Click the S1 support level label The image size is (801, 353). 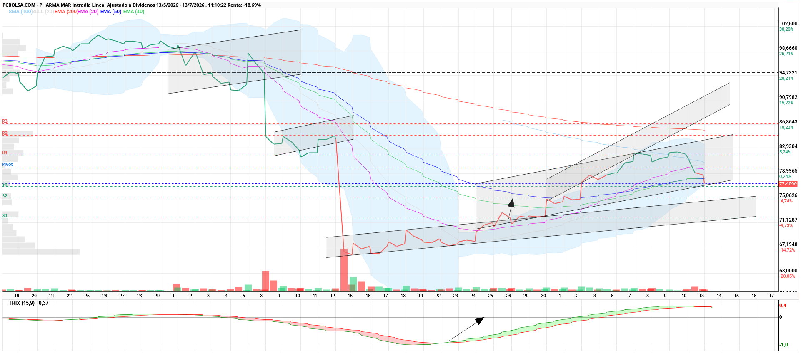(x=5, y=184)
